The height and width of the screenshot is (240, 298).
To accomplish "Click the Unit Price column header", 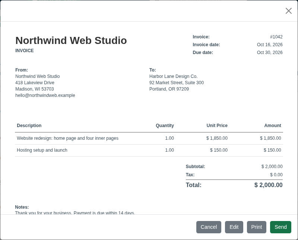I will point(217,126).
